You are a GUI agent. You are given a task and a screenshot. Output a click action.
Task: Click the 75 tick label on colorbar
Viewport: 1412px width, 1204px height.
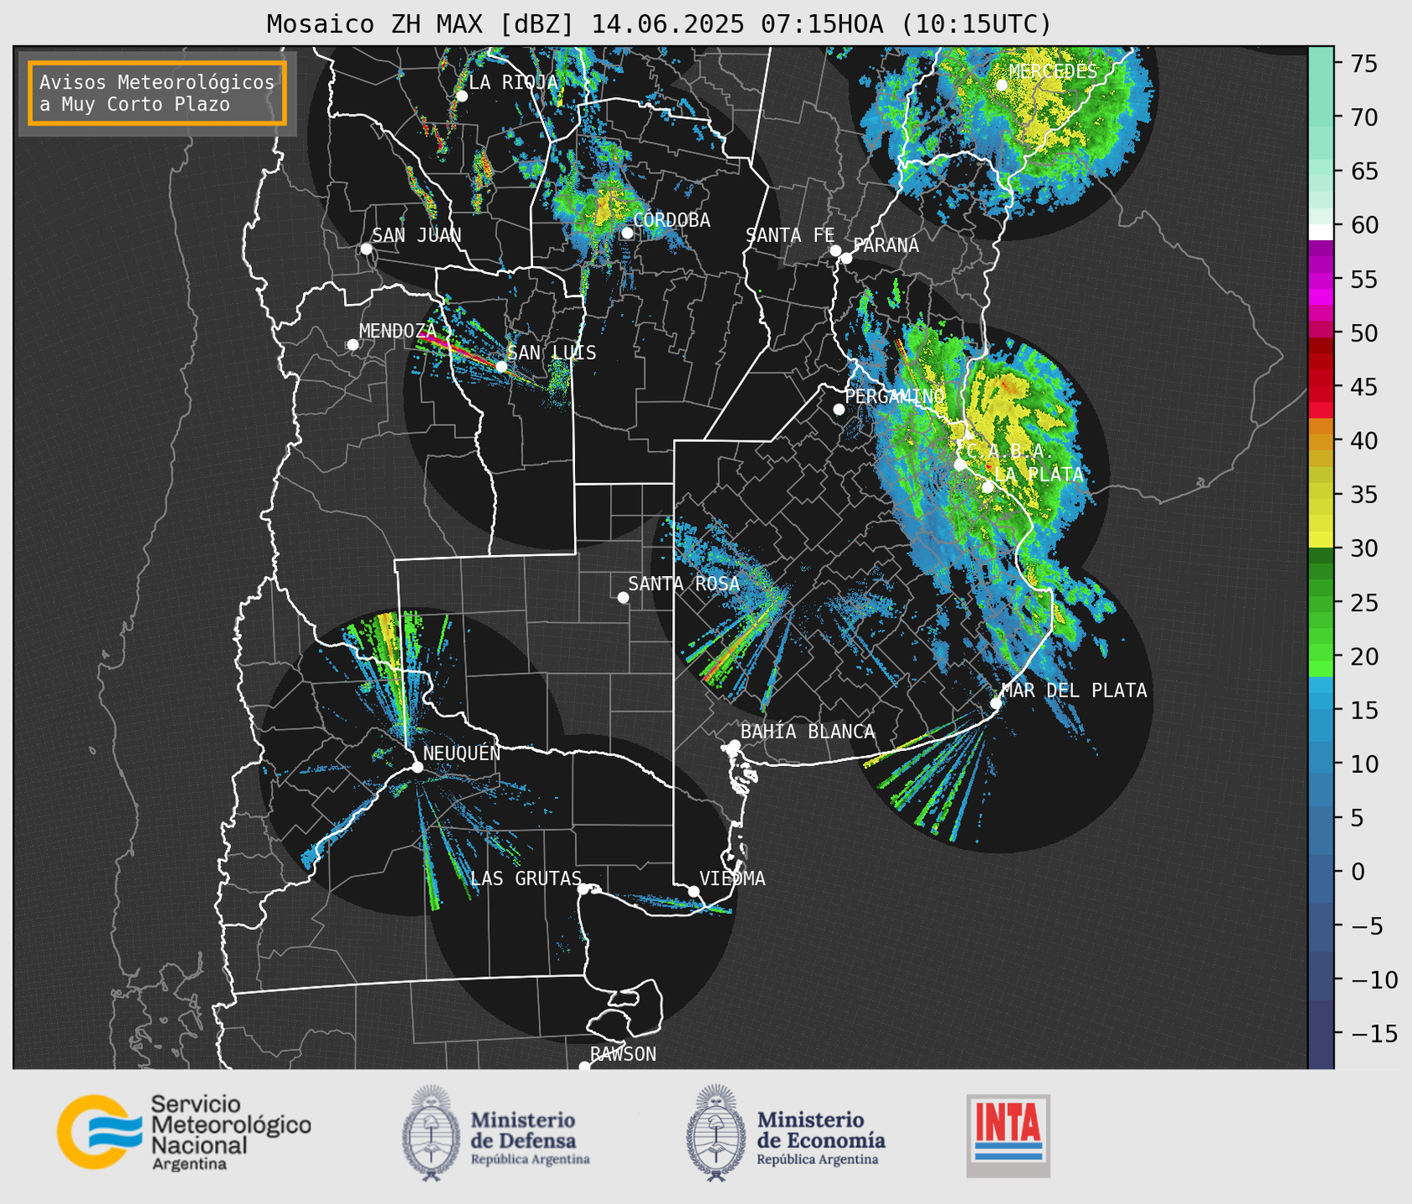(x=1363, y=64)
